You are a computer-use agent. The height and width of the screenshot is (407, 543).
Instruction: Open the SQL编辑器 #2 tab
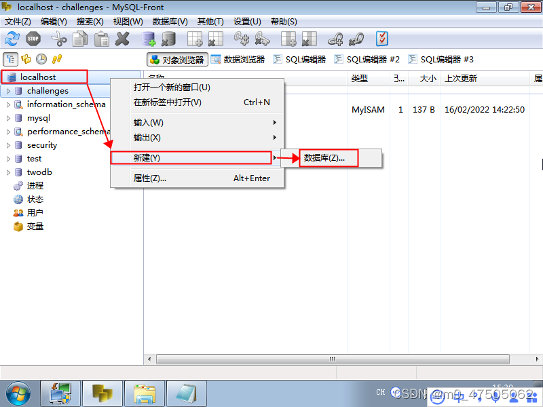[367, 60]
